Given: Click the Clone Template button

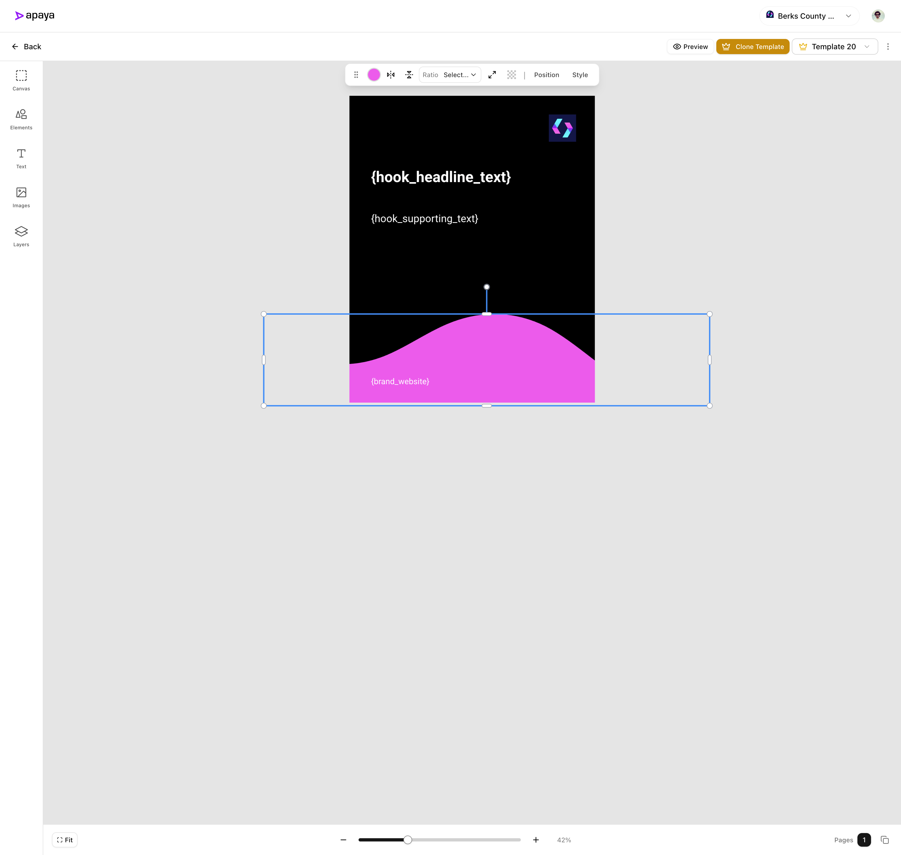Looking at the screenshot, I should pos(753,46).
